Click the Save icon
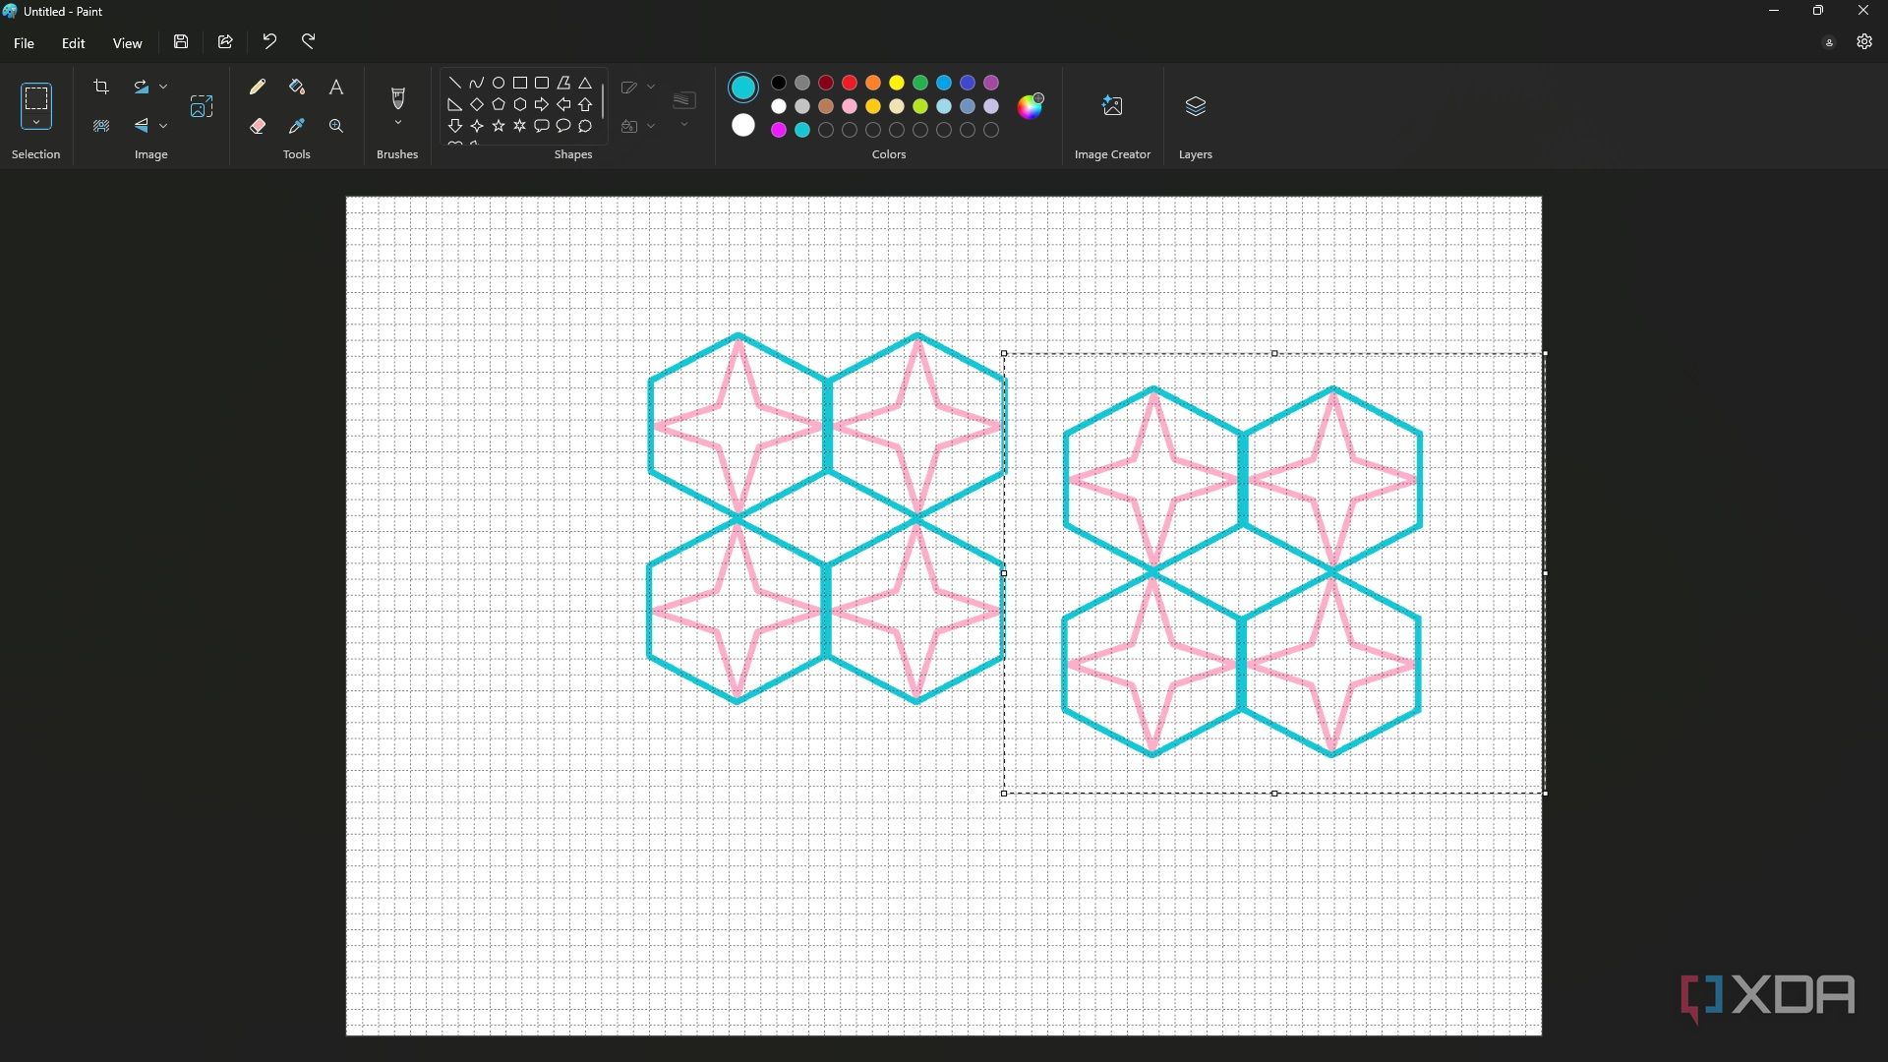 click(x=181, y=41)
